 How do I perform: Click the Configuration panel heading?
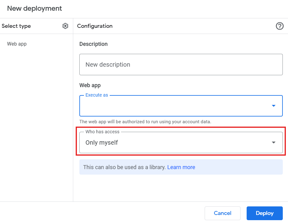pos(95,26)
